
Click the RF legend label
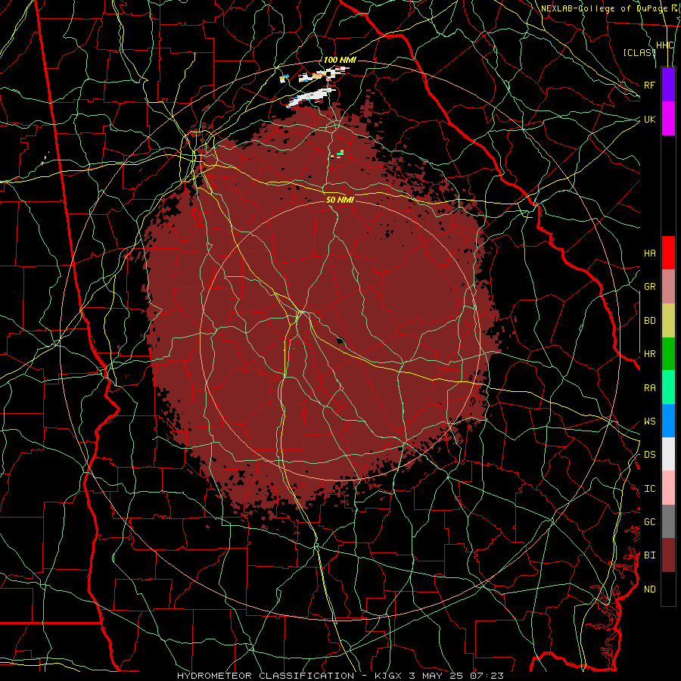tap(649, 85)
